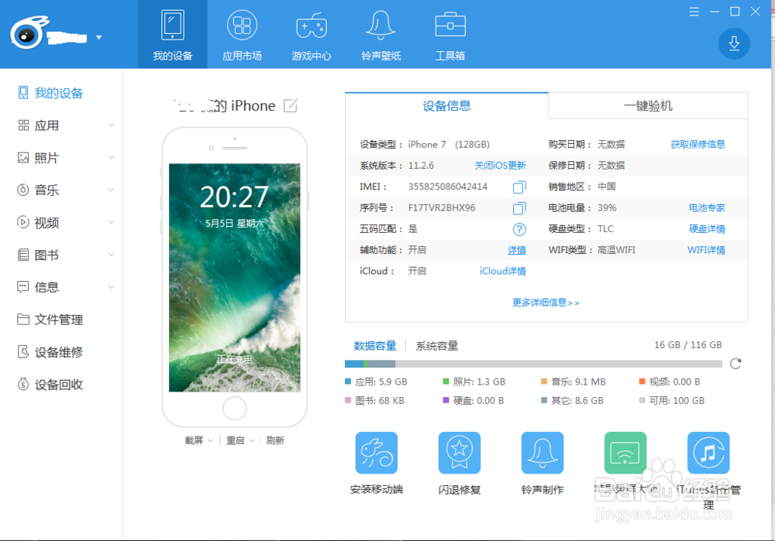Click the serial number F17TVR2BHX96 text
Screen dimensions: 775x541
[442, 208]
